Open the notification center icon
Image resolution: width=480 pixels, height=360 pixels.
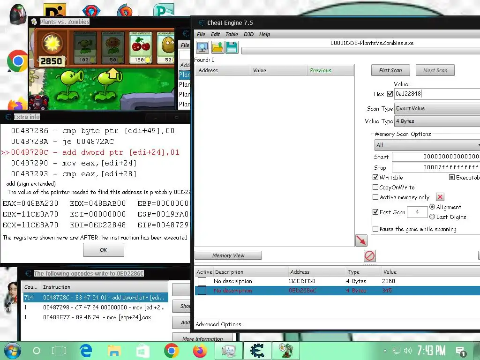[461, 351]
